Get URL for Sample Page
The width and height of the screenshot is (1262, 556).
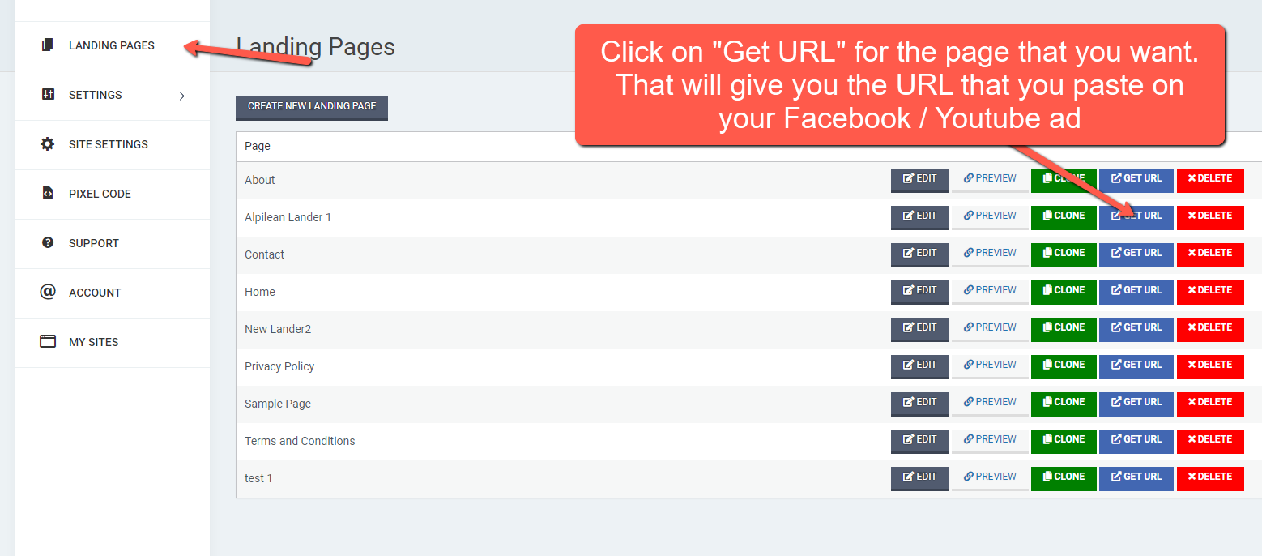click(1136, 403)
